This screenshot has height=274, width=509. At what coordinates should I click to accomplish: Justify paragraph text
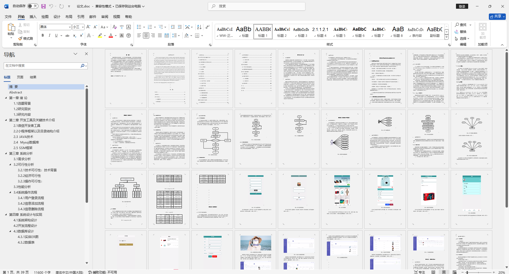coord(160,35)
